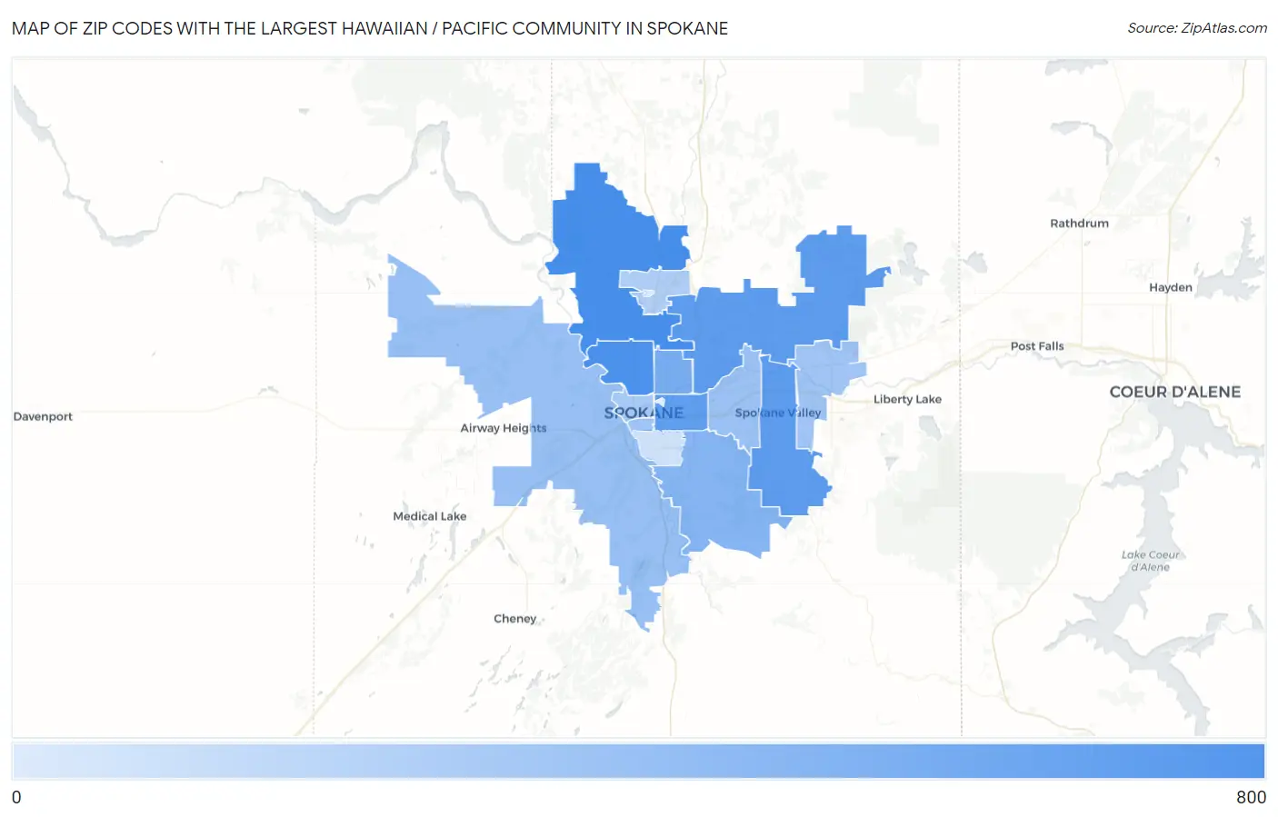Screen dimensions: 1278x817
Task: Click the Post Falls label
Action: pos(1037,346)
